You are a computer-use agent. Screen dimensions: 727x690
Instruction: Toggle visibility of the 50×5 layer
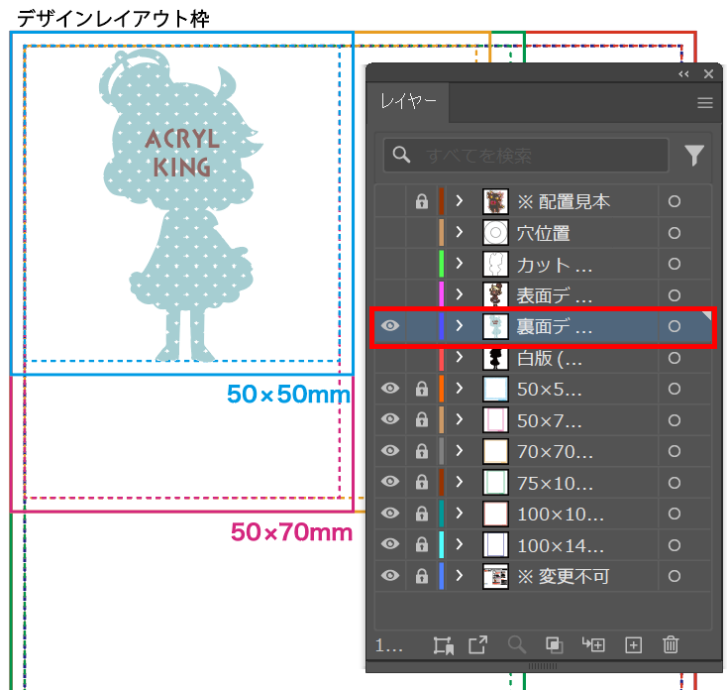coord(389,389)
